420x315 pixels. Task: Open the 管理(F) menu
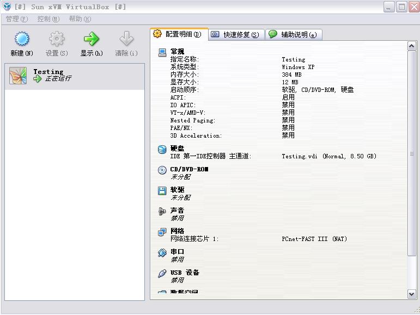(16, 19)
